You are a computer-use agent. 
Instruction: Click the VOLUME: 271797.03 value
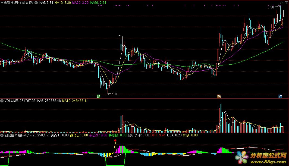(20, 101)
